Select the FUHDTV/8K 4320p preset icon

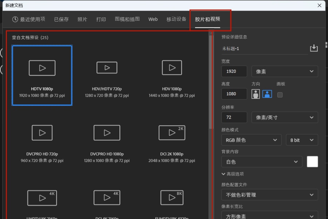[x=172, y=197]
